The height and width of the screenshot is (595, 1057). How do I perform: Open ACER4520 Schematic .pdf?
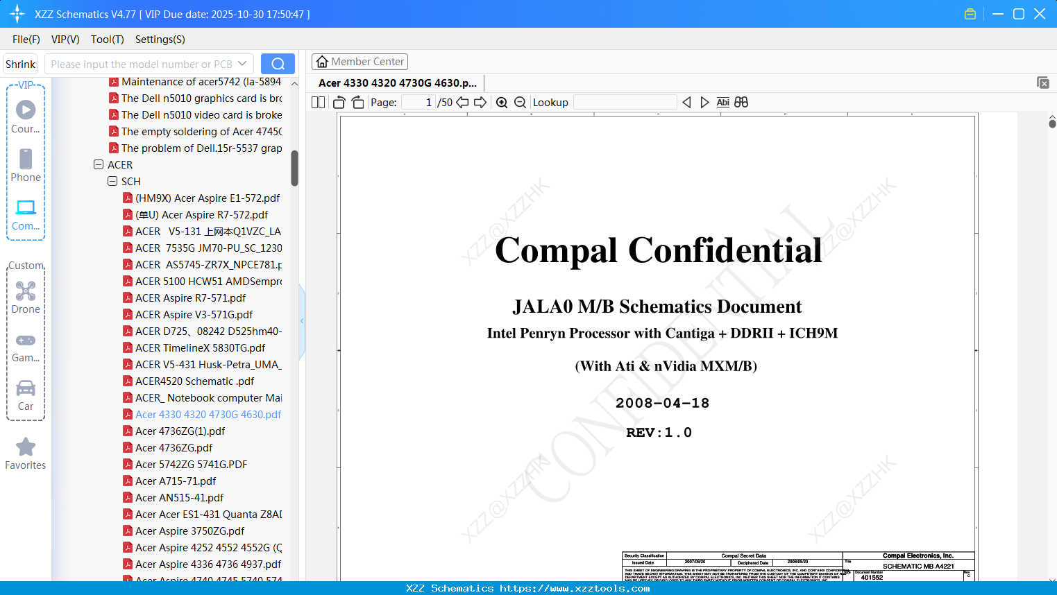pos(194,381)
